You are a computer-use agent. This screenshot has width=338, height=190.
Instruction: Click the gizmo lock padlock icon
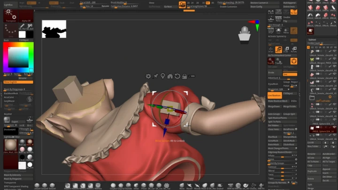pos(184,76)
